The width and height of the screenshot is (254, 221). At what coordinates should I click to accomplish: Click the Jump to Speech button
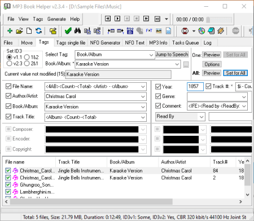[x=172, y=55]
